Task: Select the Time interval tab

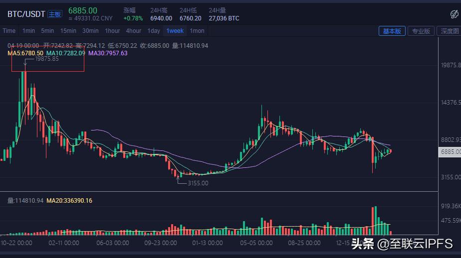Action: click(x=9, y=31)
